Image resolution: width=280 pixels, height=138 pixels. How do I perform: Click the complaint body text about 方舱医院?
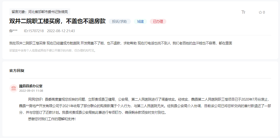click(x=120, y=43)
